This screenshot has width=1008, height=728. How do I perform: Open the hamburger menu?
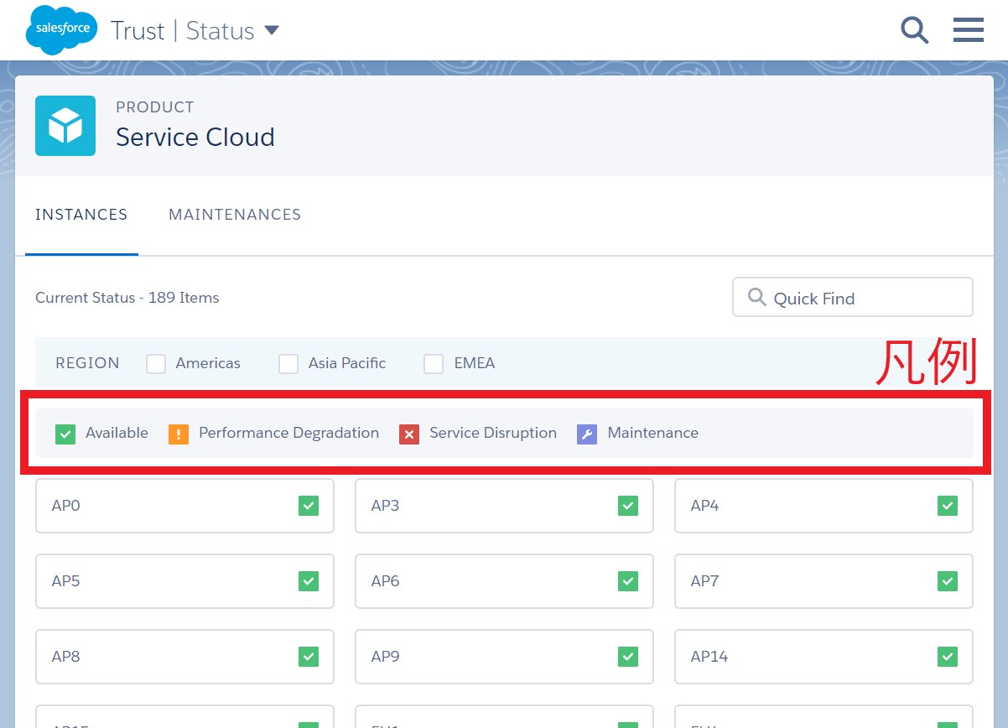pos(969,31)
